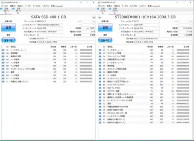
Task: Select S.M.A.R.T., NCQ, TRIM features text
Action: [x=47, y=42]
